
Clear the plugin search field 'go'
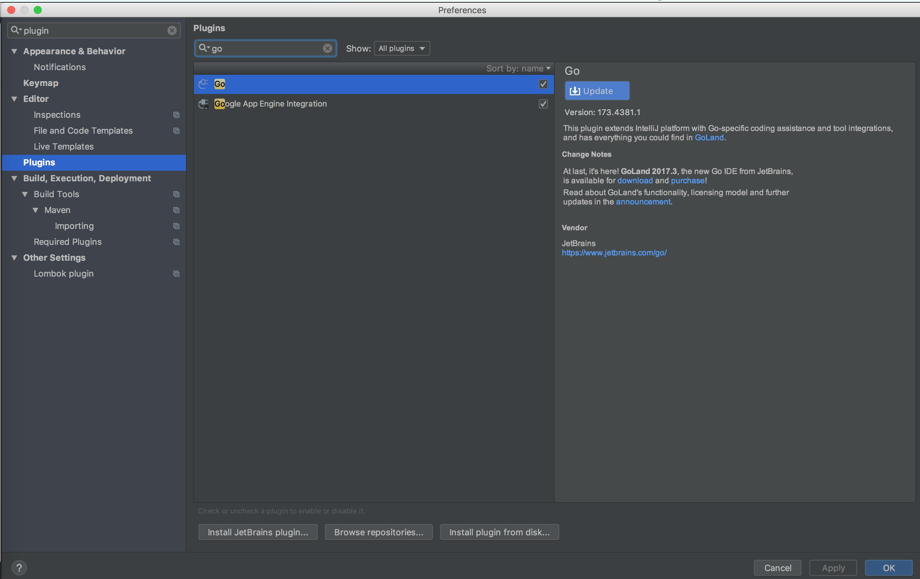(x=327, y=48)
